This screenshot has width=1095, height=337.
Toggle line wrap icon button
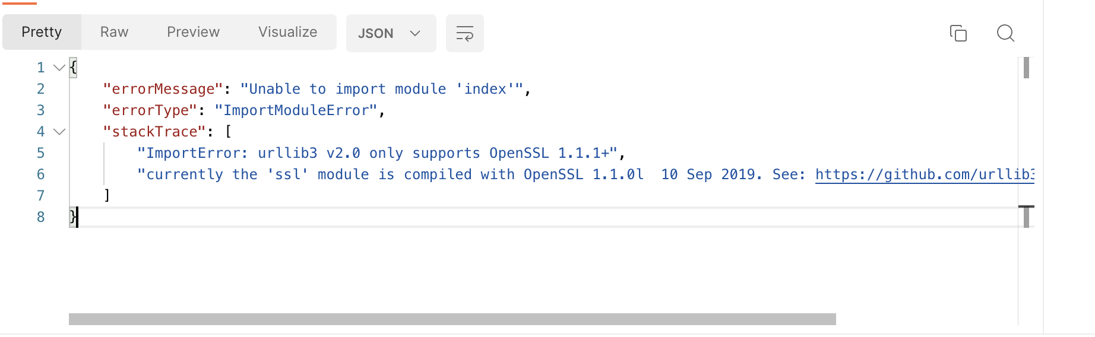coord(464,33)
